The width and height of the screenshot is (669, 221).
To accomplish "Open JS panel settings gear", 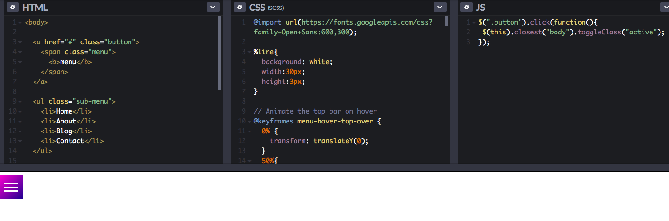I will point(467,7).
